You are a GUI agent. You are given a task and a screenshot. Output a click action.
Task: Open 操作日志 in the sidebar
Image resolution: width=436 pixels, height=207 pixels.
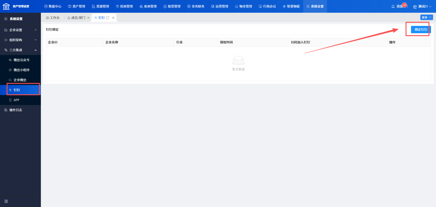tap(20, 110)
